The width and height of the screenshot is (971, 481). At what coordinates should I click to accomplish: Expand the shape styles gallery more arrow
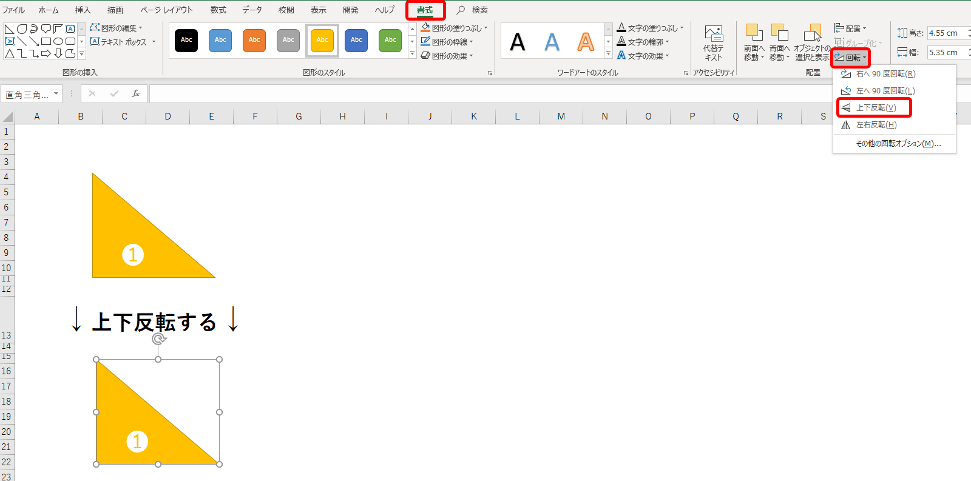pos(412,53)
